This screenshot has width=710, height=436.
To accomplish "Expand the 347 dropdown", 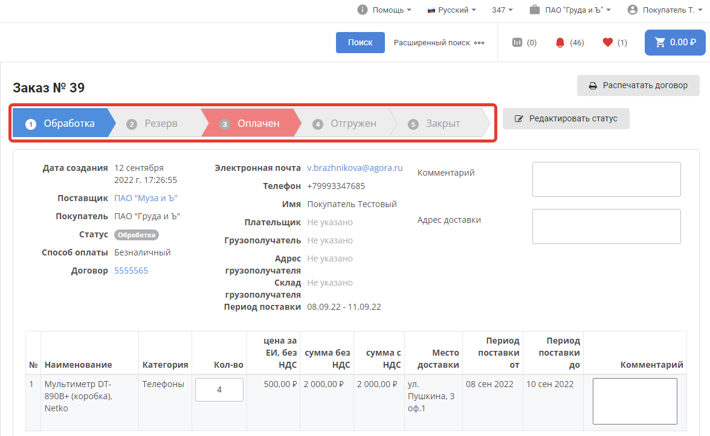I will 502,10.
